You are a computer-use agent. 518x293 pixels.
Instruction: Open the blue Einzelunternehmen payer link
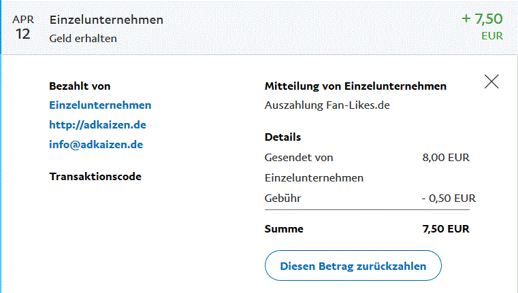(100, 105)
